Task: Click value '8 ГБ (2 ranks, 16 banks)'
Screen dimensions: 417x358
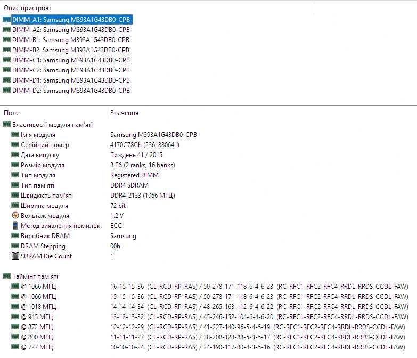Action: pos(143,165)
